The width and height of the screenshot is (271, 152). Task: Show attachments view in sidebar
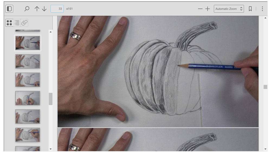(x=24, y=23)
